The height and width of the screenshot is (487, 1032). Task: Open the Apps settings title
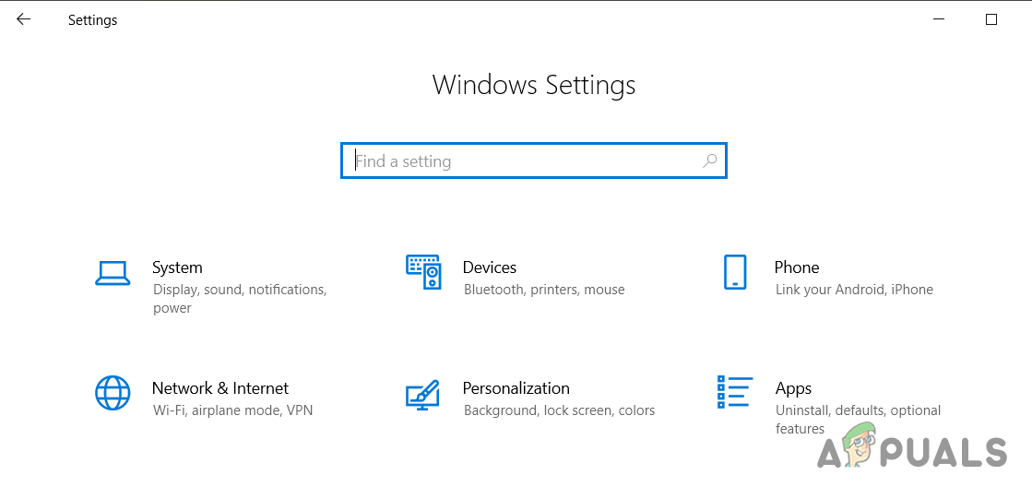(793, 388)
